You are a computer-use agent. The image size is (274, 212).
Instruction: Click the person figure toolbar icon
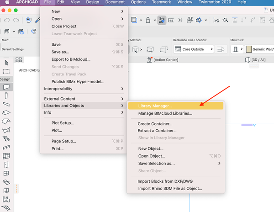click(148, 20)
